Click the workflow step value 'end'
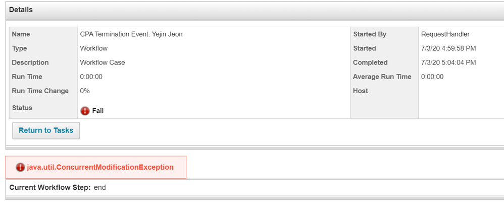 coord(100,187)
